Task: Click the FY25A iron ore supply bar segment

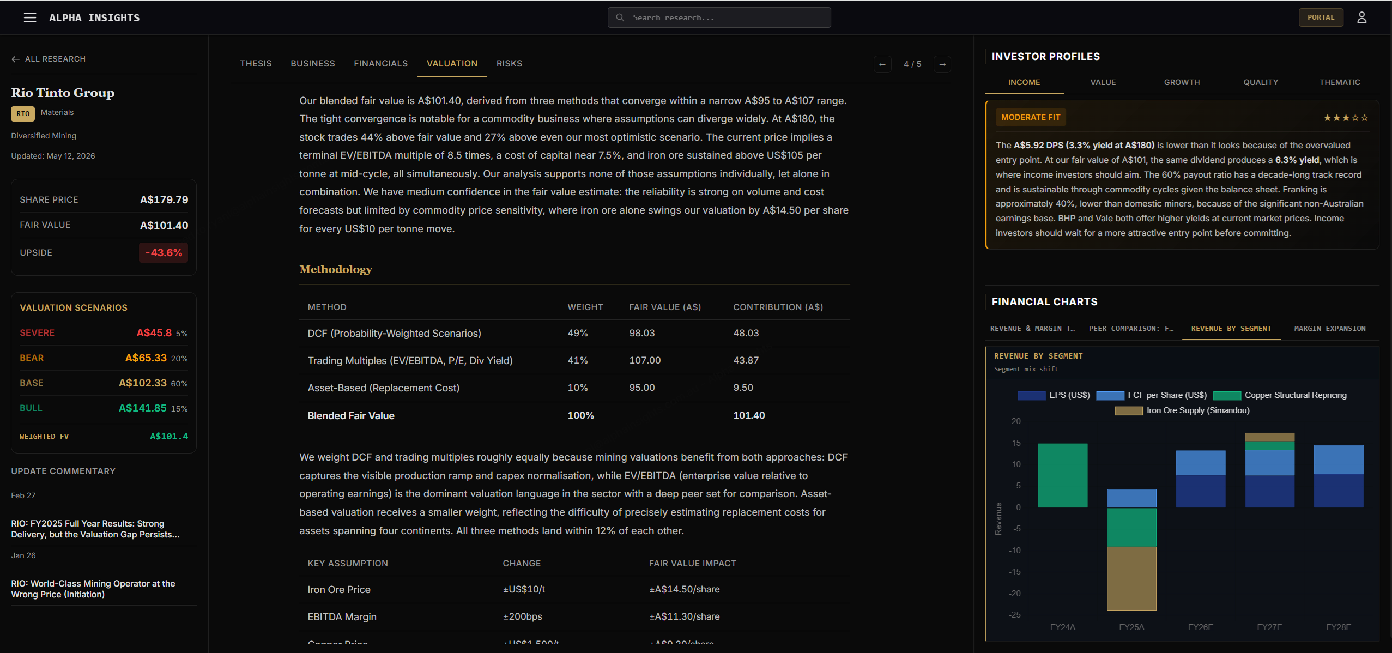Action: [x=1131, y=579]
